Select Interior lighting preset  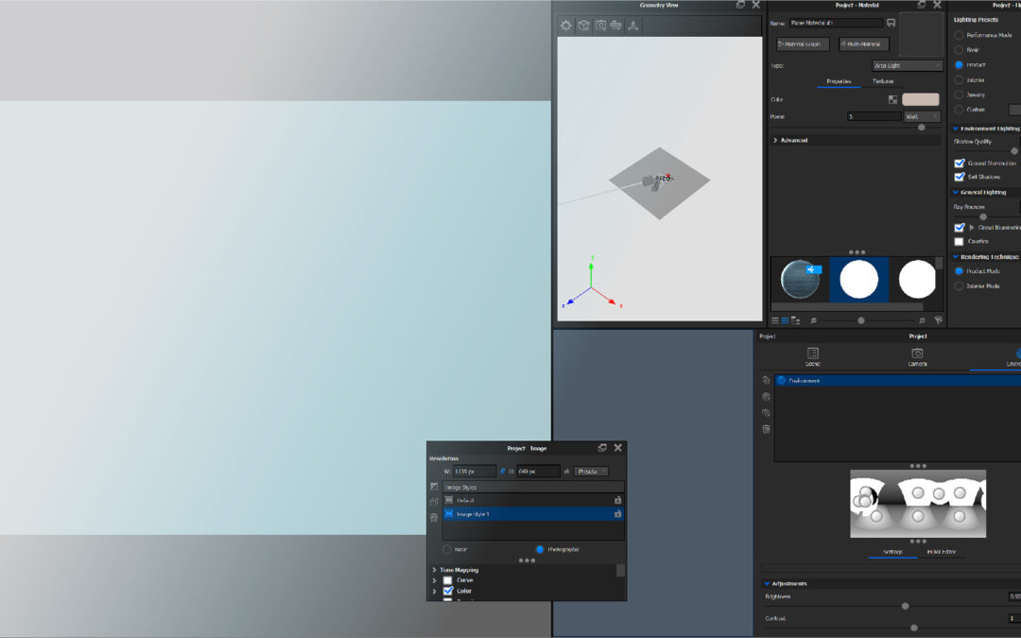coord(959,80)
